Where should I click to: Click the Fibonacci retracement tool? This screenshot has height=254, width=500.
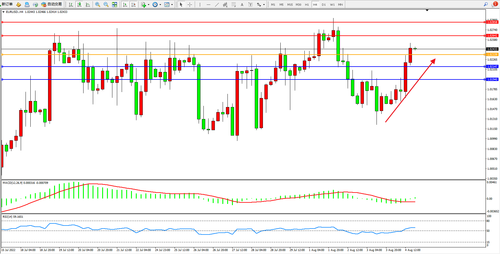coord(233,4)
